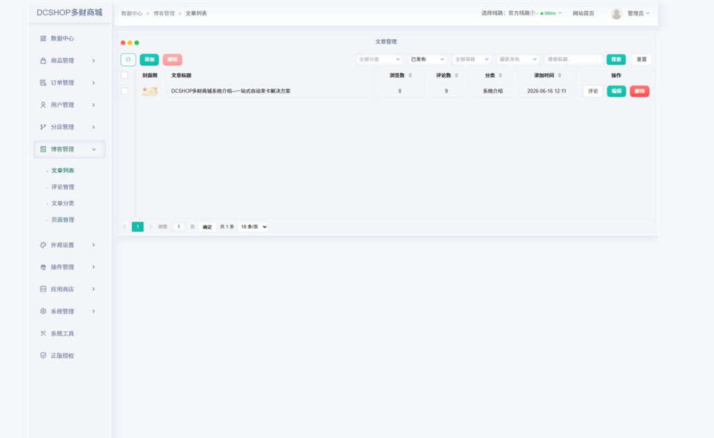Sort by 评论数 column arrows

pos(456,75)
